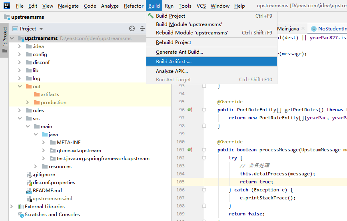The height and width of the screenshot is (221, 347).
Task: Expand the disconf folder
Action: point(20,62)
